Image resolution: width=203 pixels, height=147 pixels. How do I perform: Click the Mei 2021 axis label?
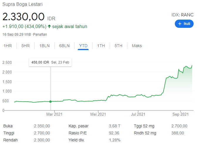98,114
